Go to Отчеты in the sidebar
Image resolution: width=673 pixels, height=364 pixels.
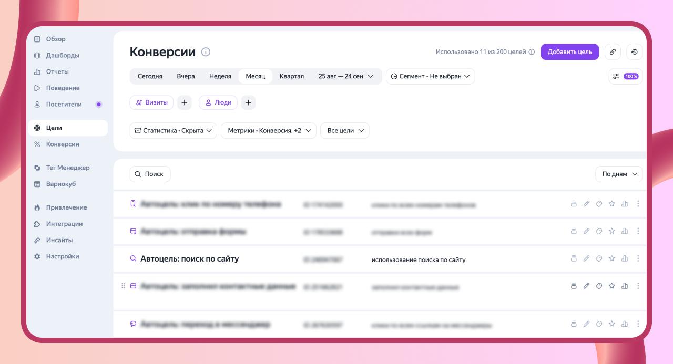pyautogui.click(x=67, y=71)
